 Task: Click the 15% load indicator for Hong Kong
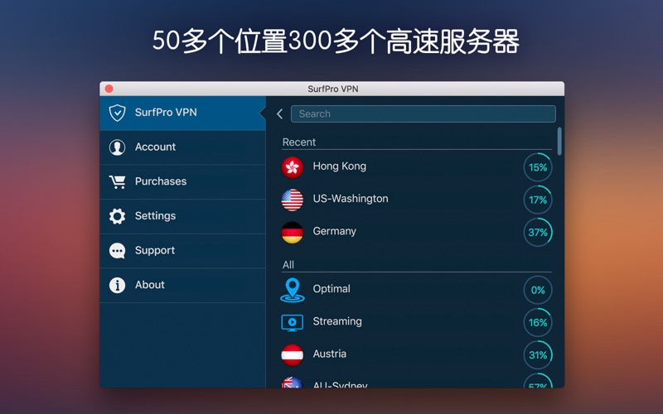click(x=538, y=168)
